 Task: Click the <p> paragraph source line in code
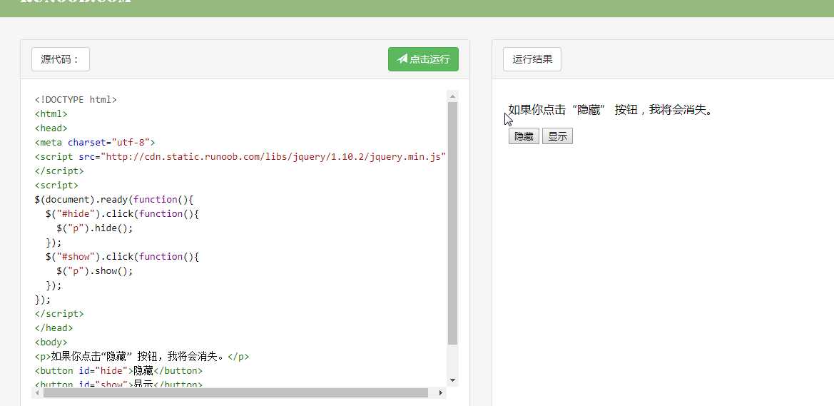pyautogui.click(x=142, y=357)
